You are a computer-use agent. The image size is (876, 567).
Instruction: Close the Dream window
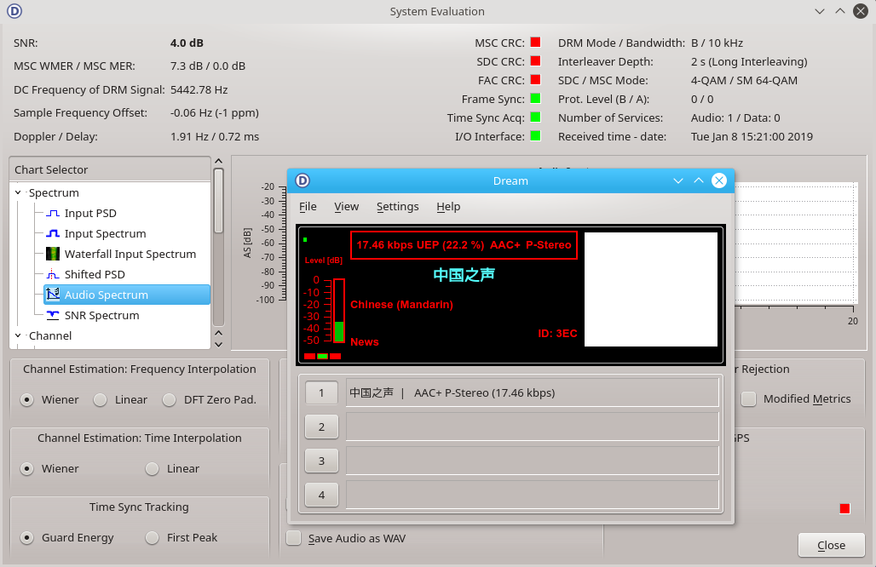719,180
